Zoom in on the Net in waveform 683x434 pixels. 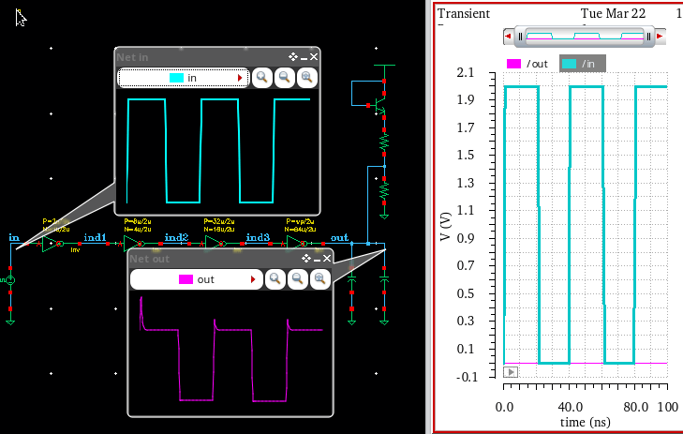[x=261, y=78]
